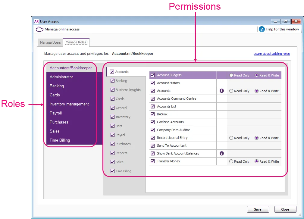This screenshot has width=304, height=219.
Task: Click the Company Data Auditor permission name
Action: pos(173,130)
